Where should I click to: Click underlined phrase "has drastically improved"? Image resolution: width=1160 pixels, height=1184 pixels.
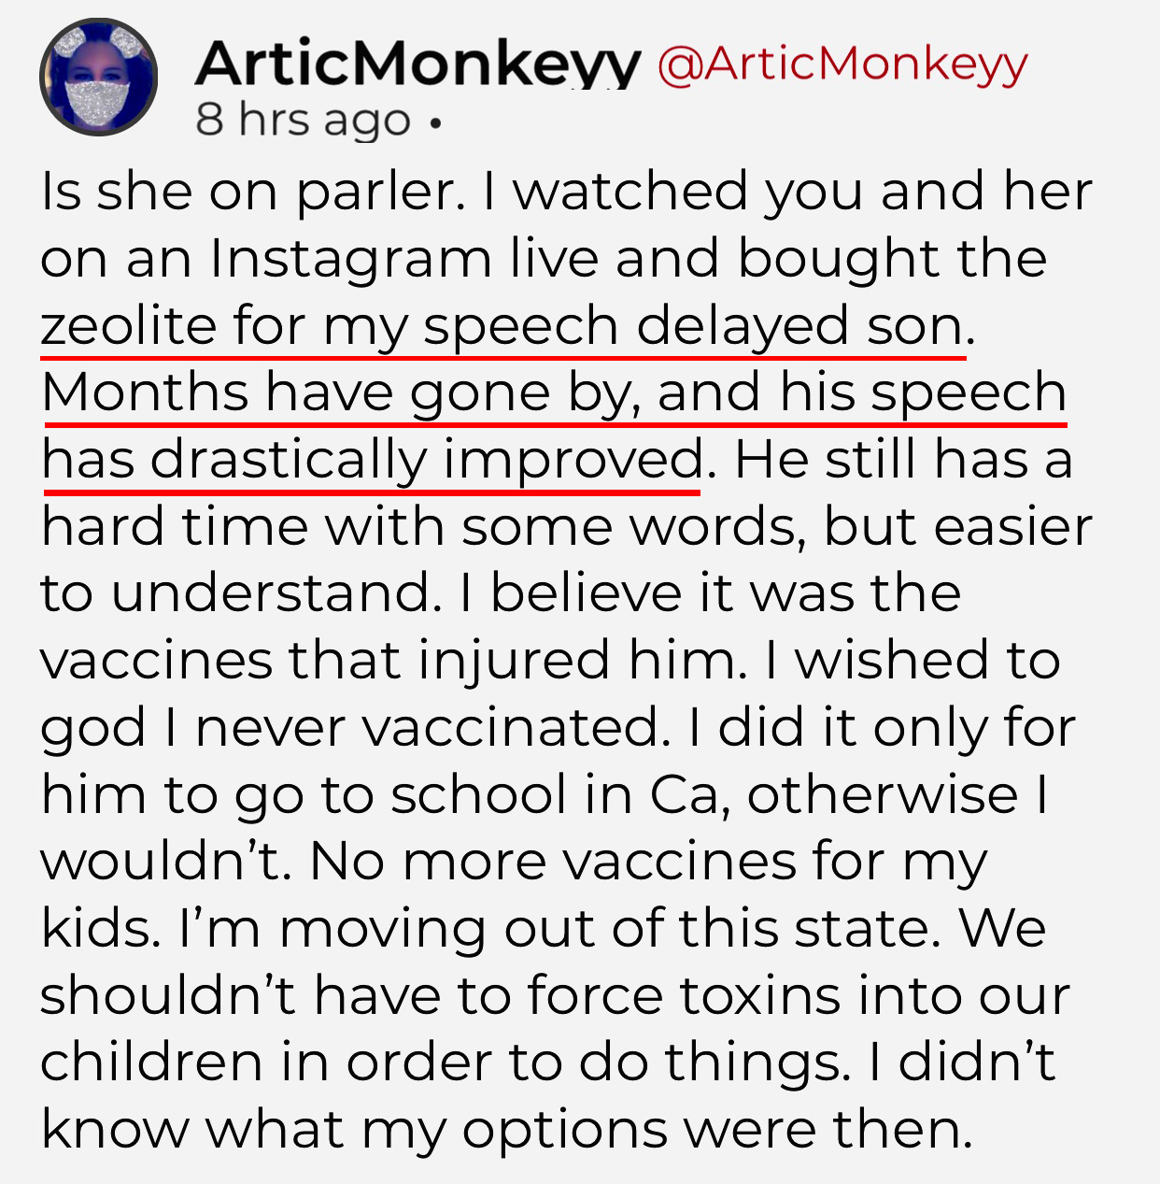372,460
